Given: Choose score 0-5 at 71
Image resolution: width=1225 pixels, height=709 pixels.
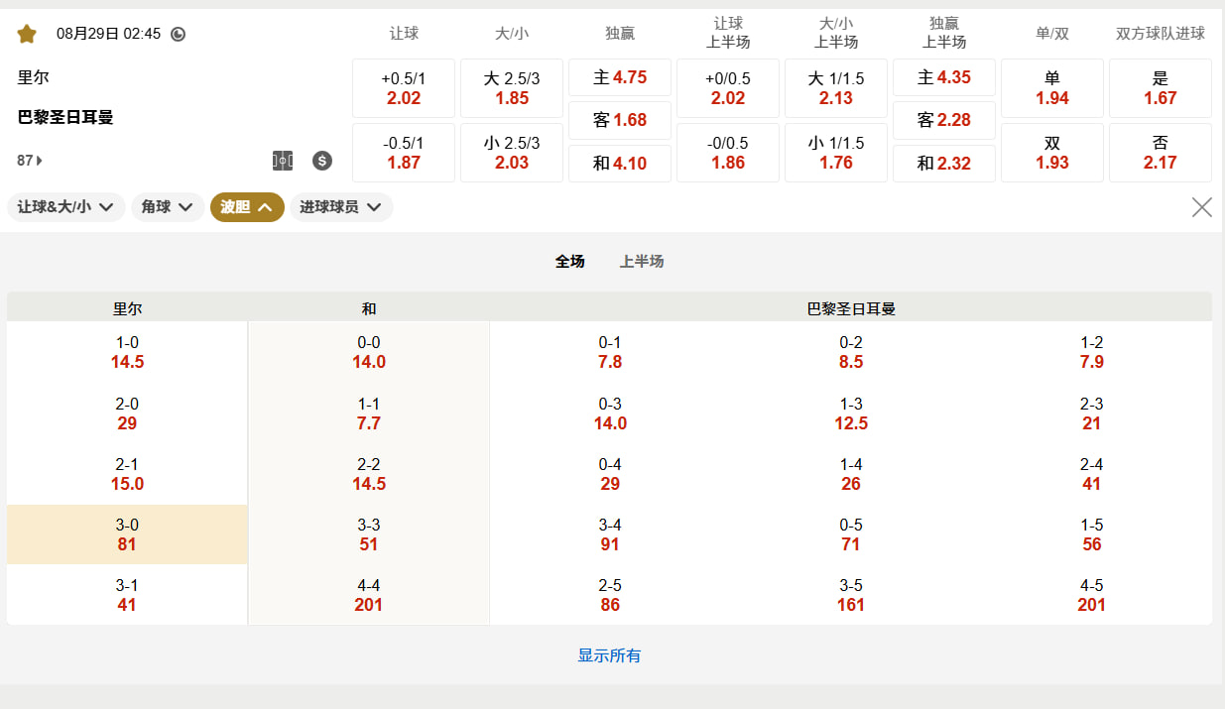Looking at the screenshot, I should pos(851,534).
